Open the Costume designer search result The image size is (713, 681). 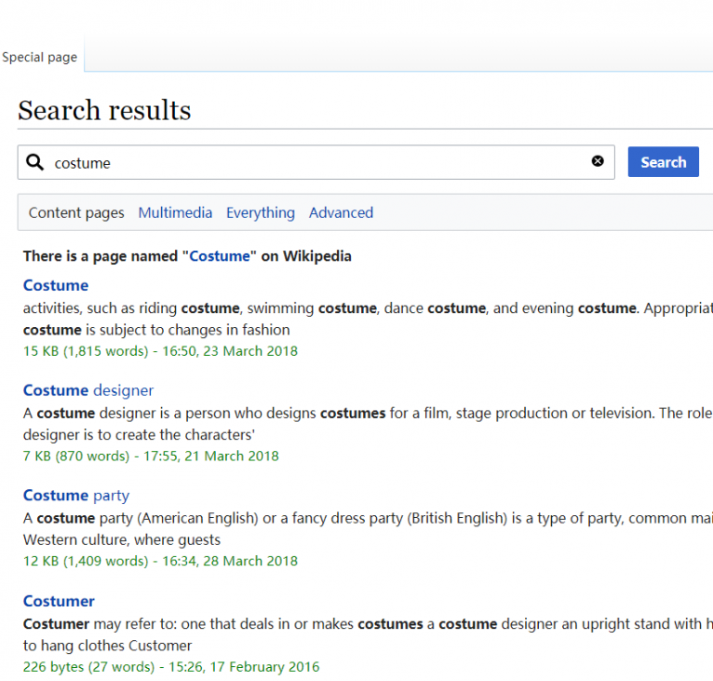coord(88,390)
